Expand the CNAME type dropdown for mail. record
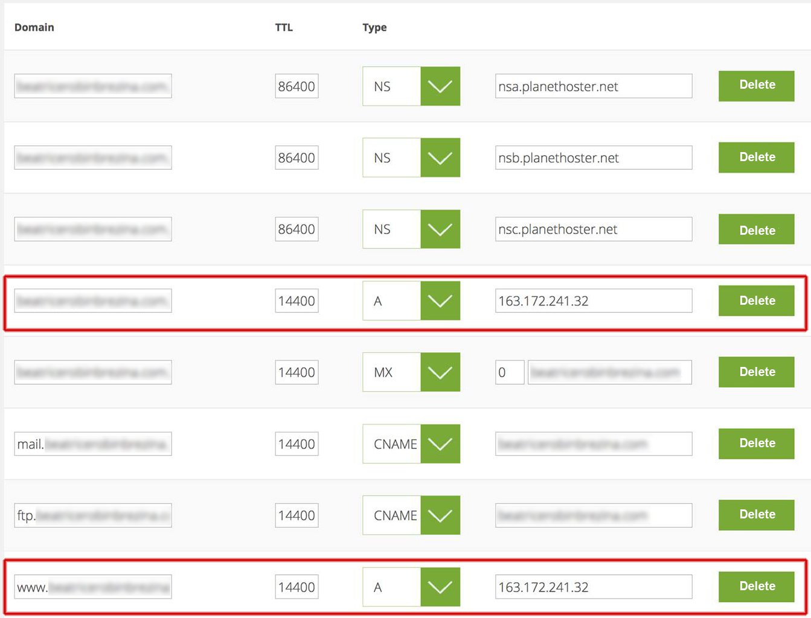 click(440, 444)
